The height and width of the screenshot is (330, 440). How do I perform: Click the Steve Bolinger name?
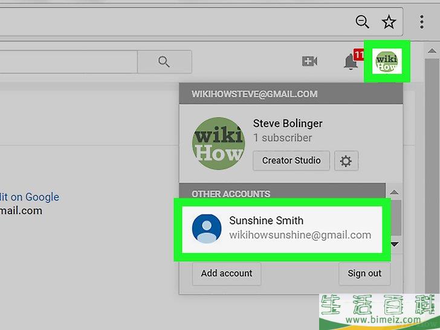point(288,123)
